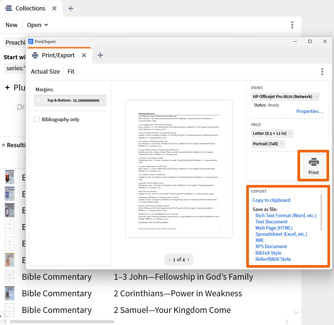Export as Rich Text Format
This screenshot has width=334, height=325.
tap(286, 216)
